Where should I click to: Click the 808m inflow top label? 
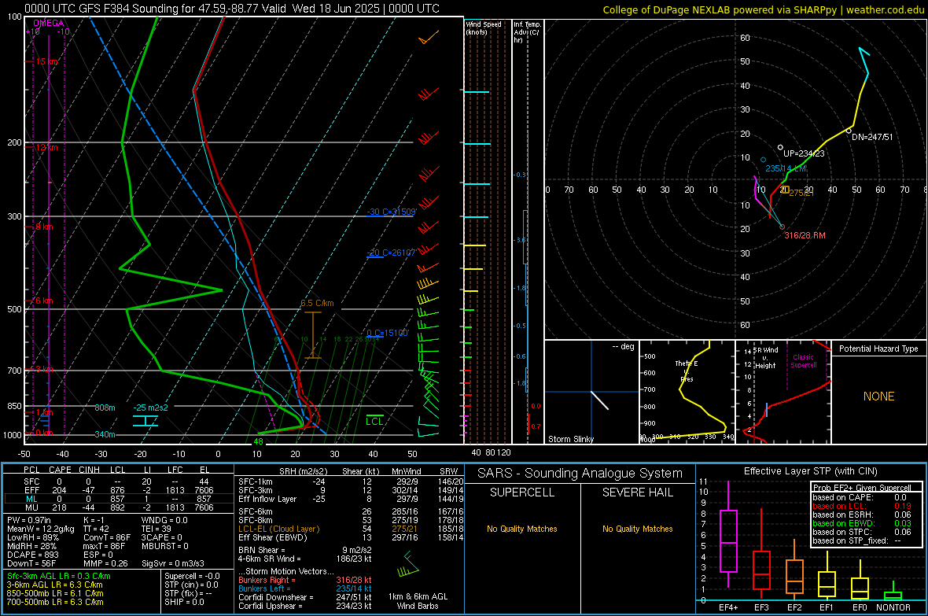105,408
